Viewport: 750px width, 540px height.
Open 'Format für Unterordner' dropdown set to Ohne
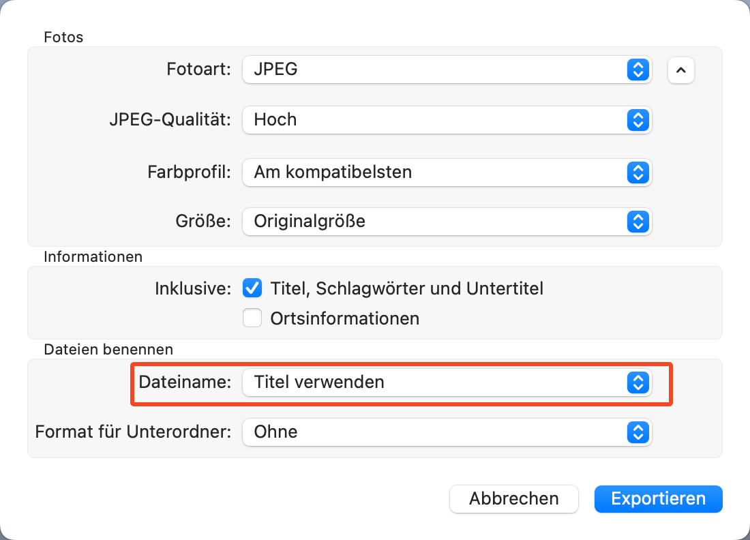coord(436,432)
